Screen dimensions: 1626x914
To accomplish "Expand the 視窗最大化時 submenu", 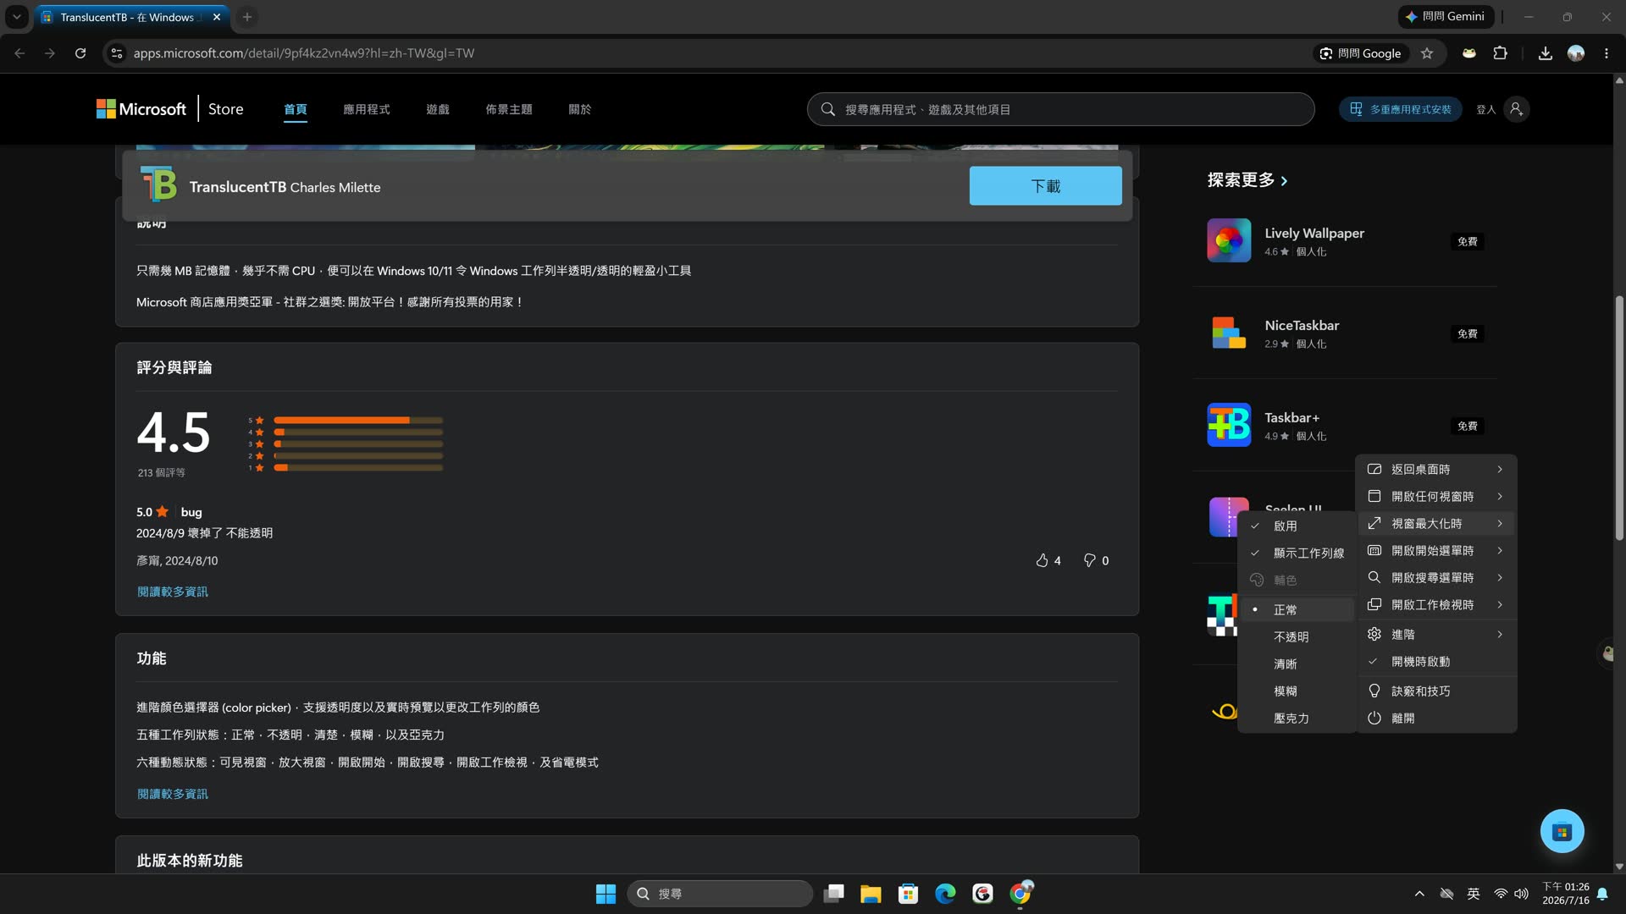I will coord(1436,523).
